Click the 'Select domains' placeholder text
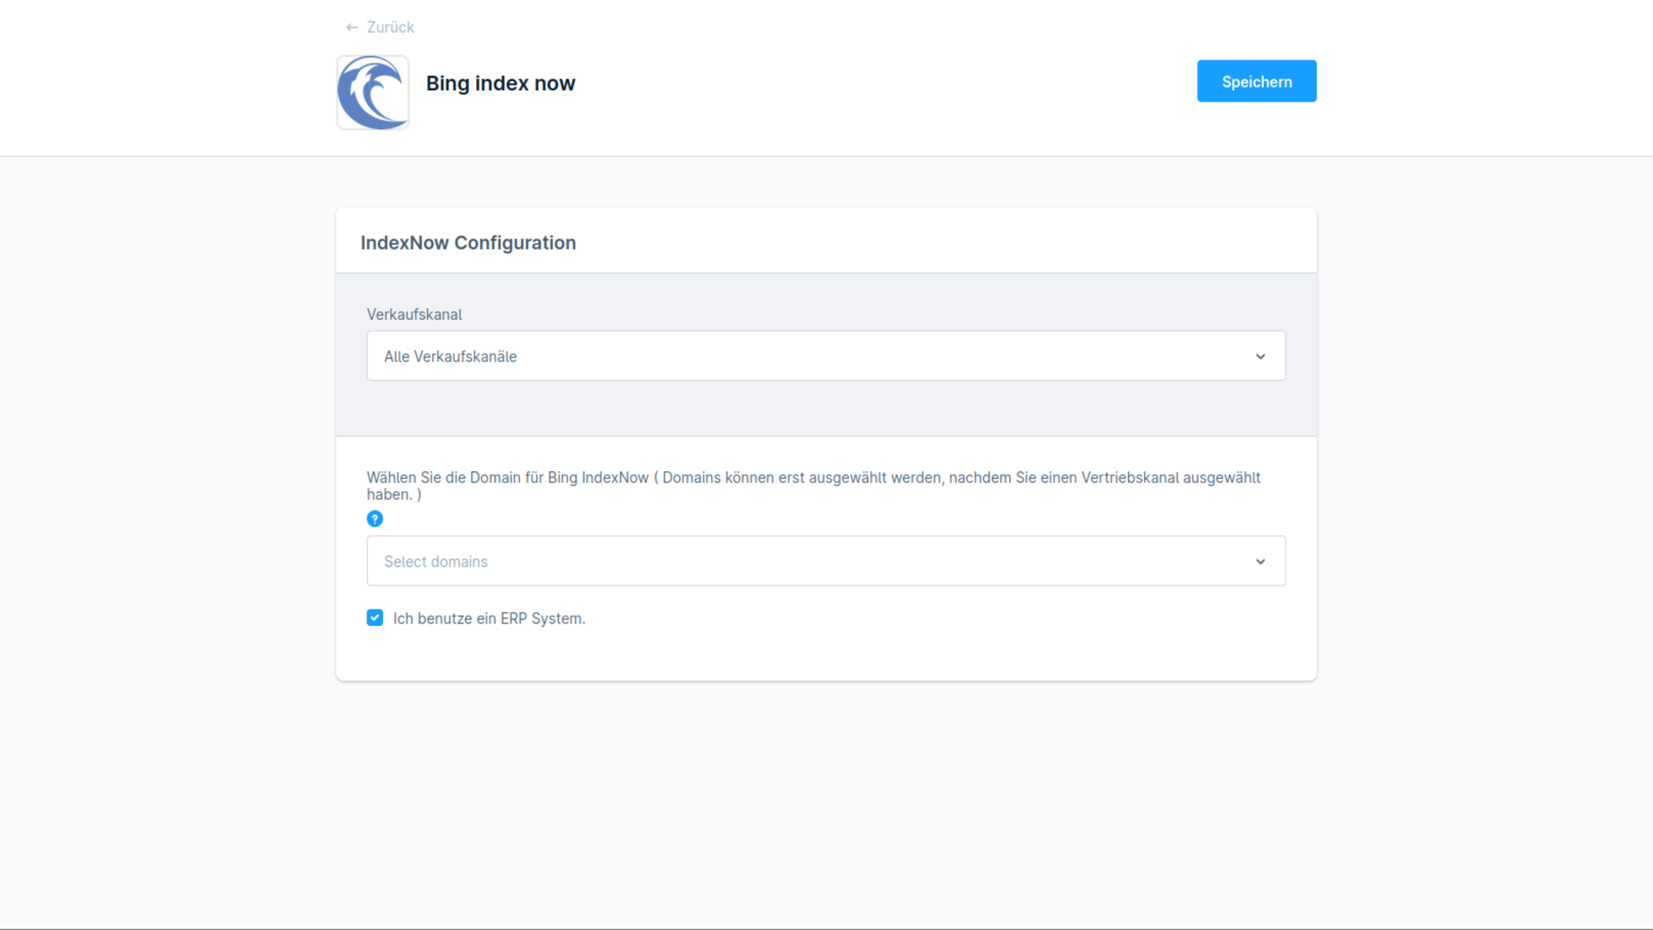 [436, 561]
